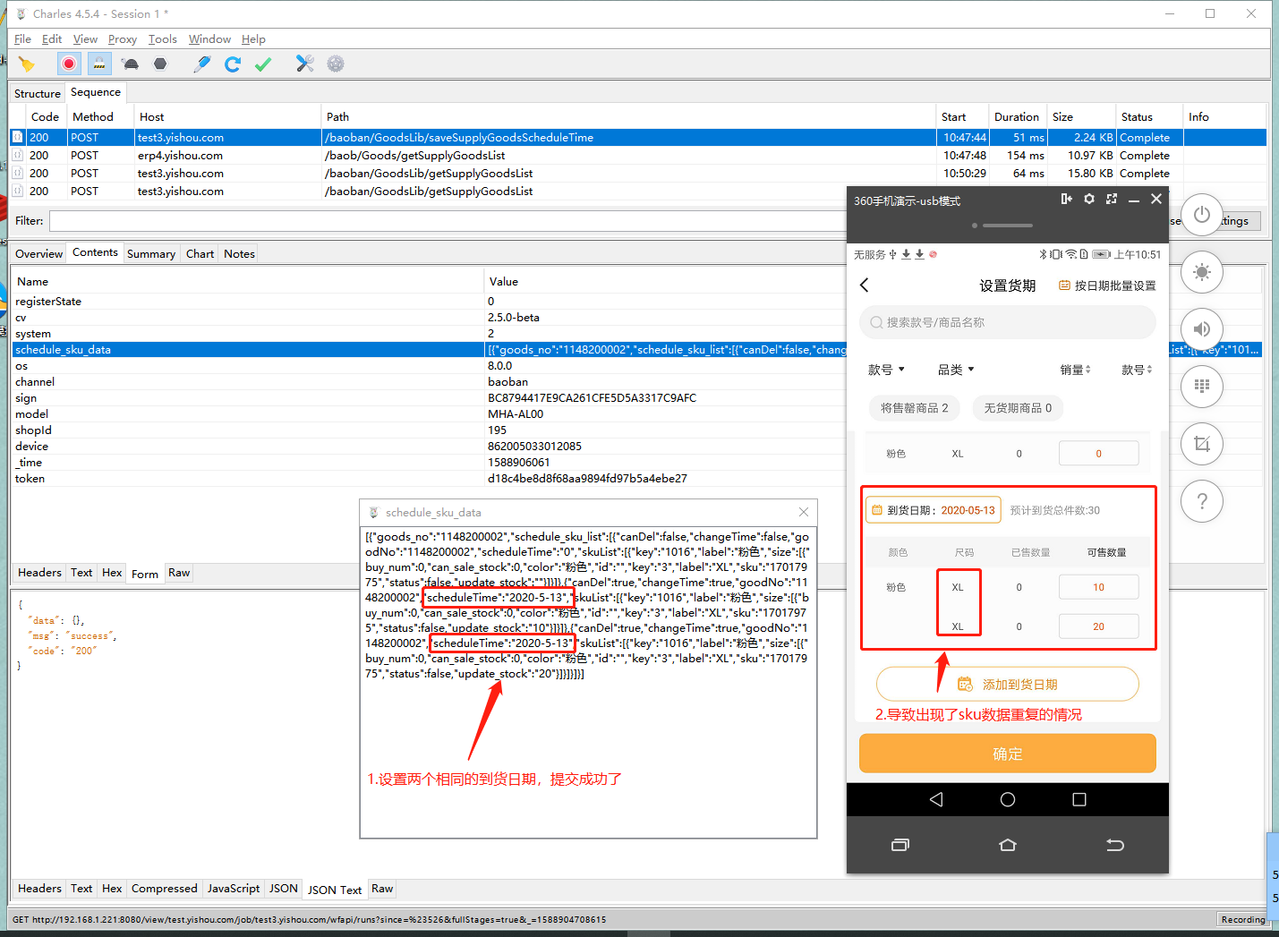Expand the left 款号 dropdown filter
1279x937 pixels.
point(887,370)
